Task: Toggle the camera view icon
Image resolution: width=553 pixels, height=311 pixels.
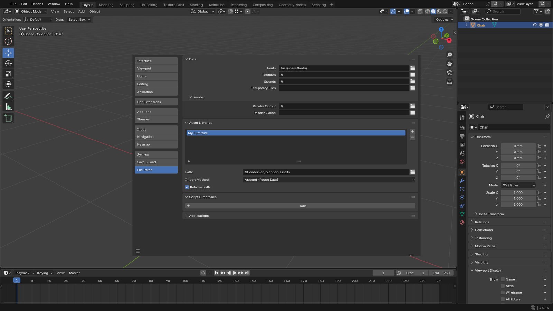Action: [449, 73]
